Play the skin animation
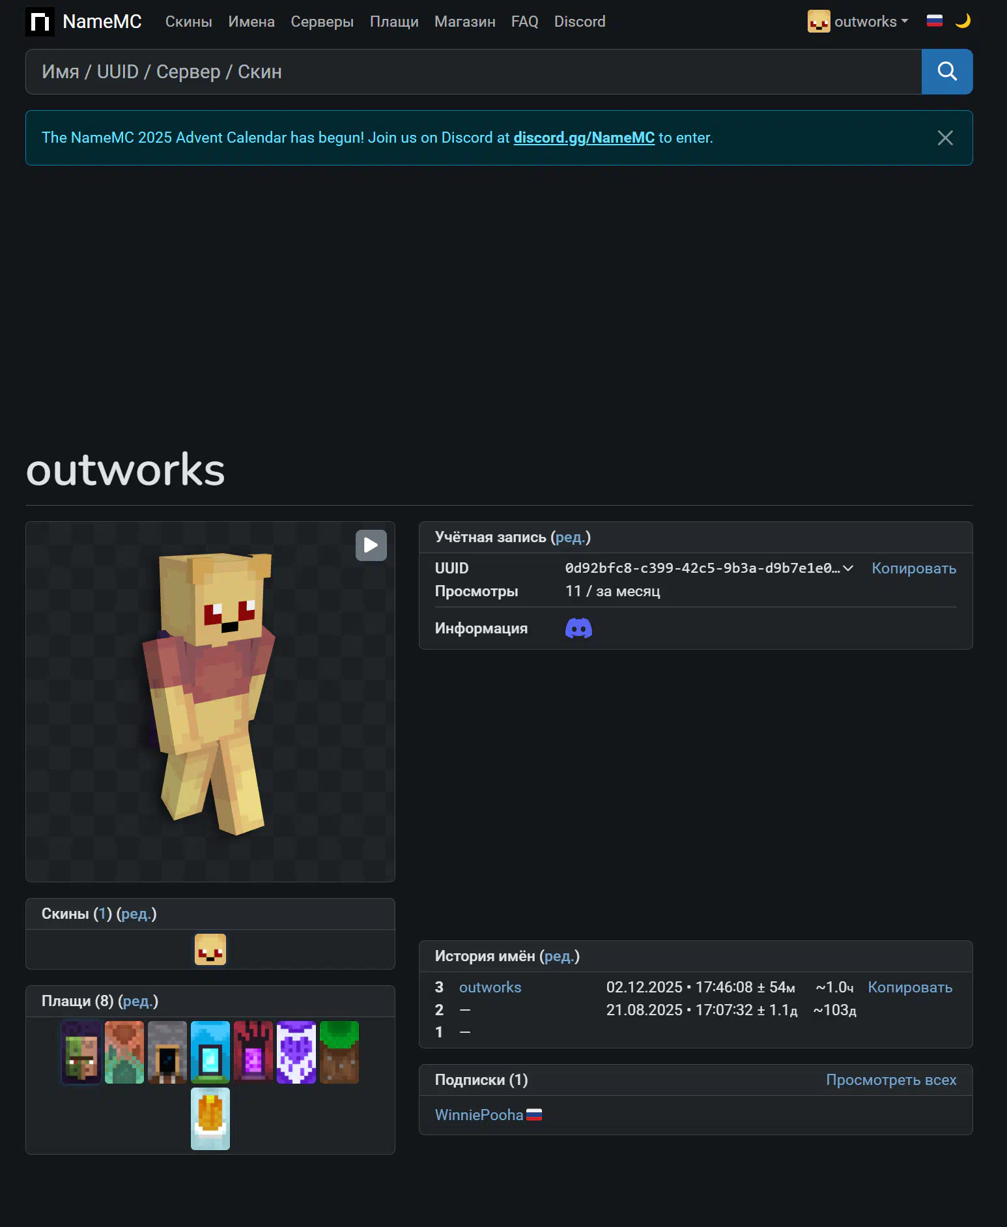This screenshot has height=1227, width=1007. tap(371, 545)
